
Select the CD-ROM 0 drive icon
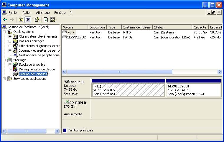67,102
